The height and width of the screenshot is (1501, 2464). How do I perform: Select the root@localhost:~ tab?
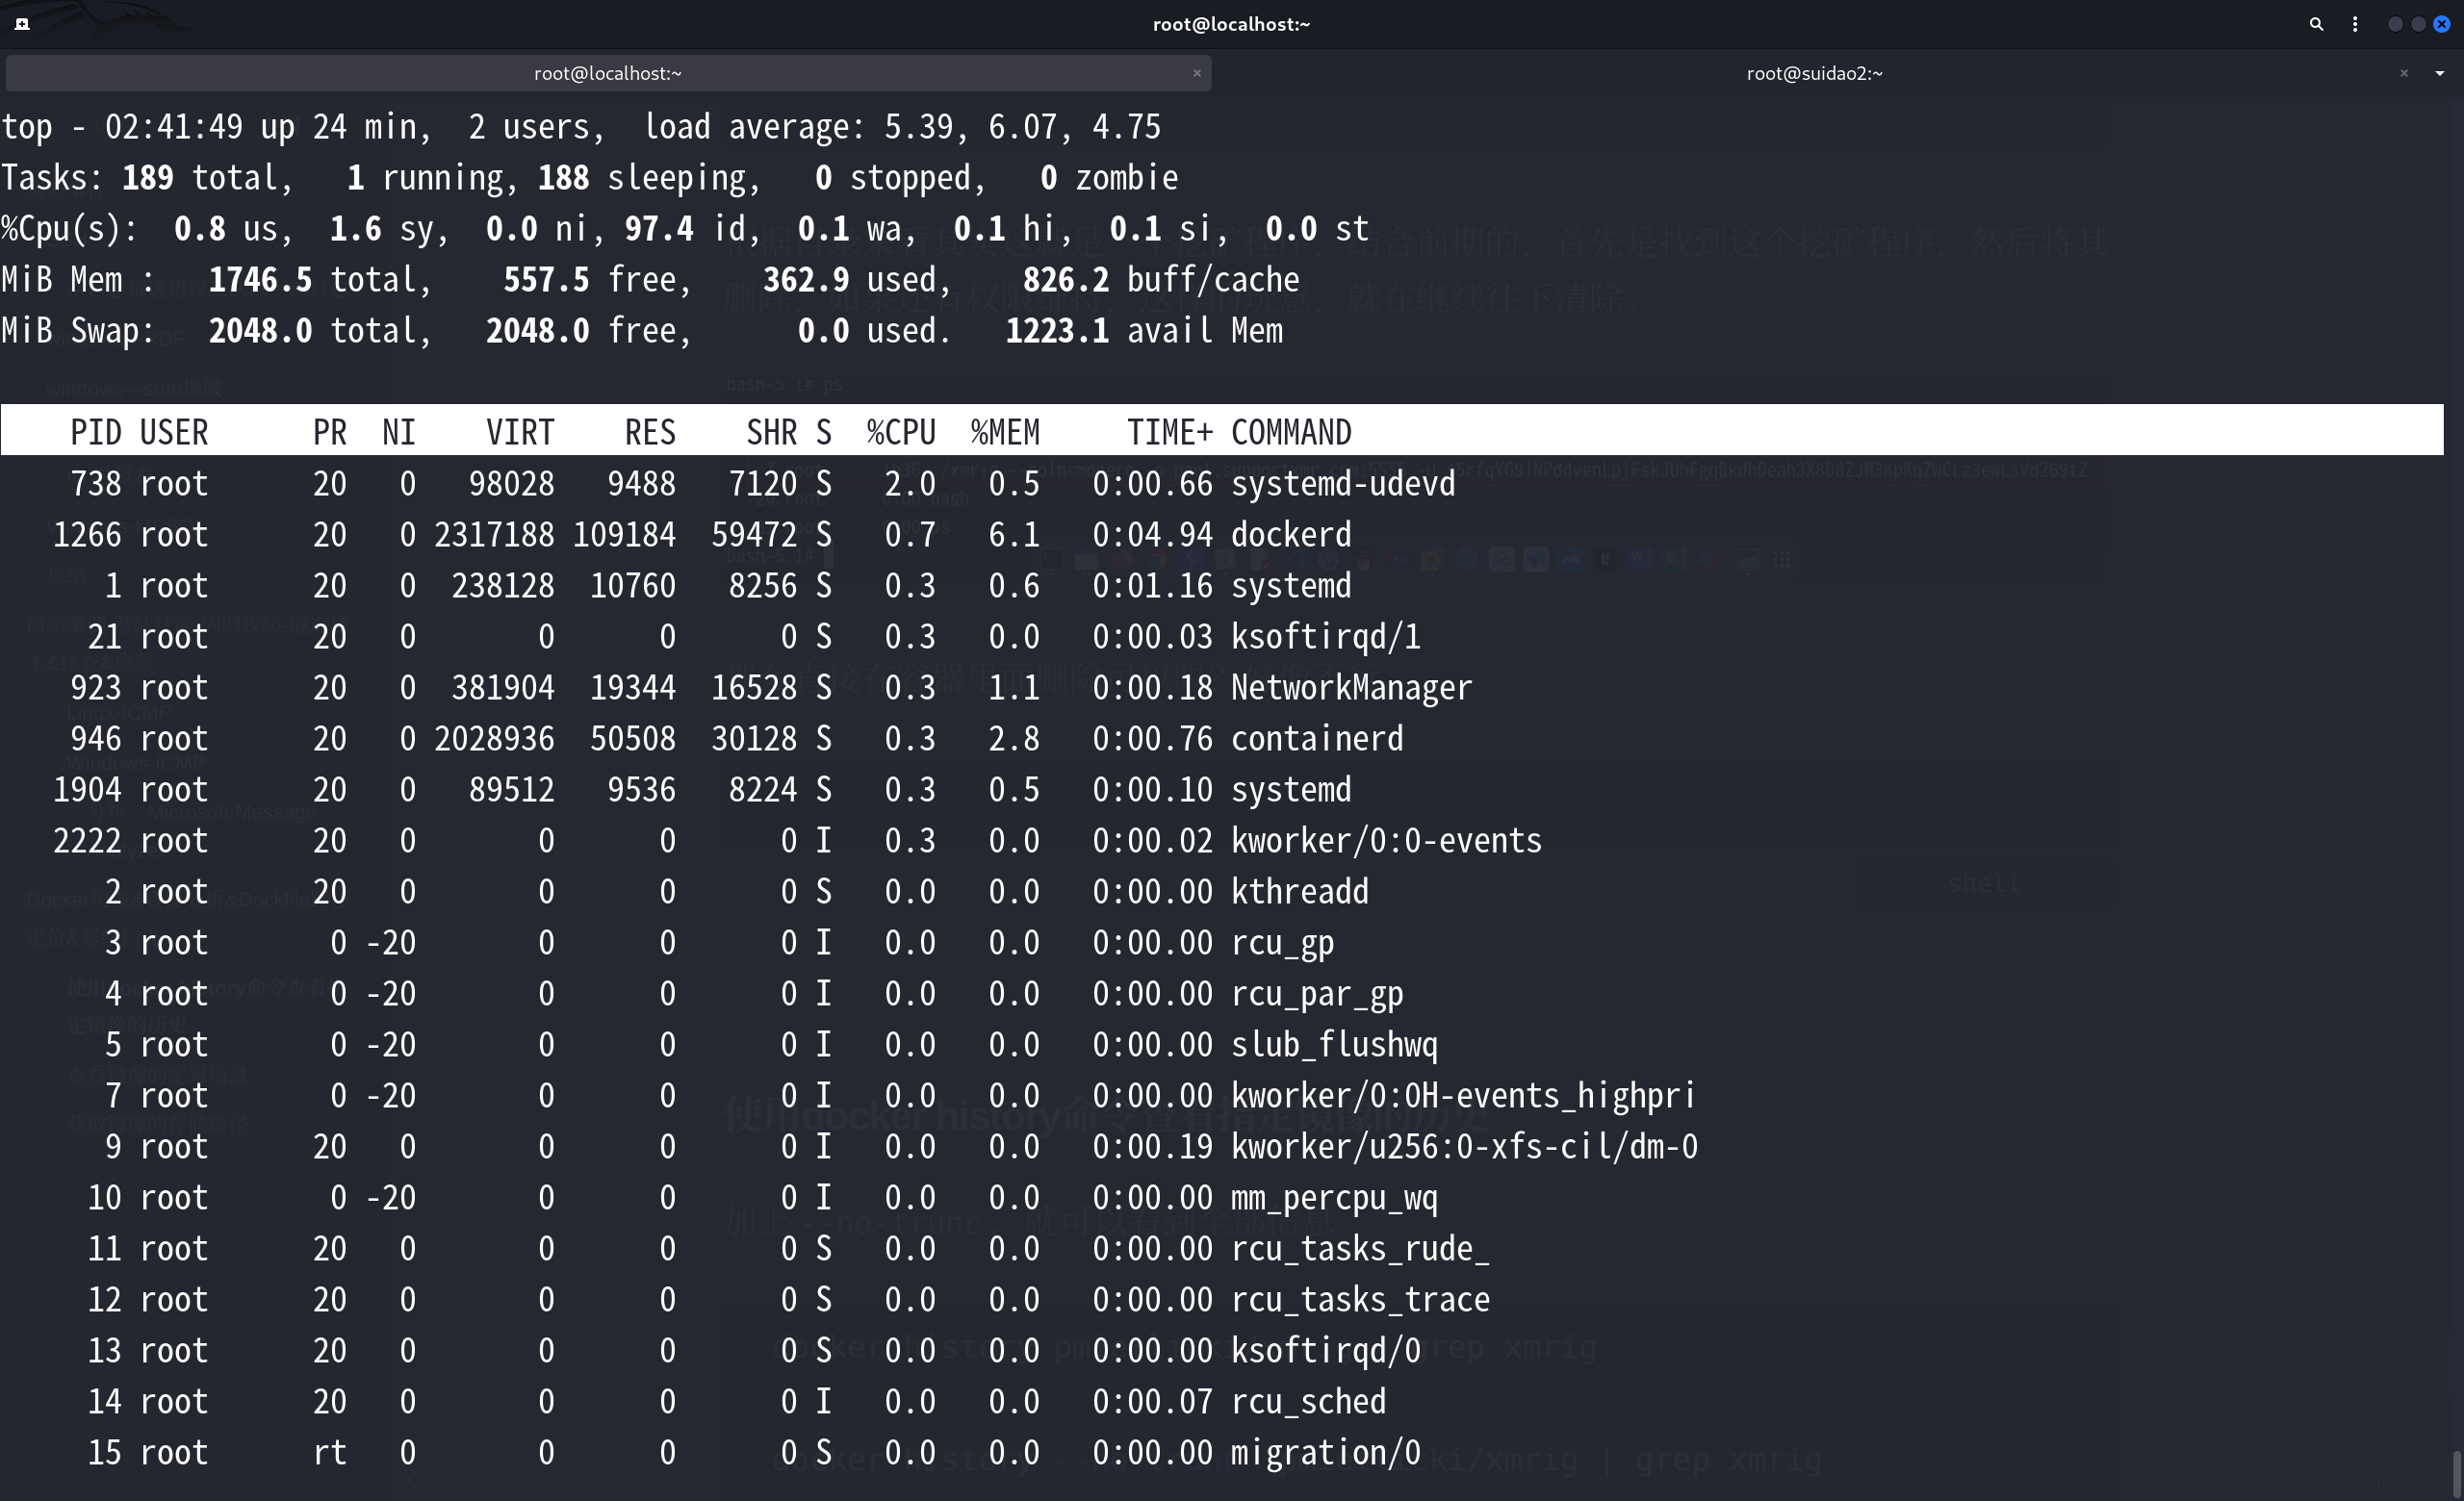coord(607,73)
